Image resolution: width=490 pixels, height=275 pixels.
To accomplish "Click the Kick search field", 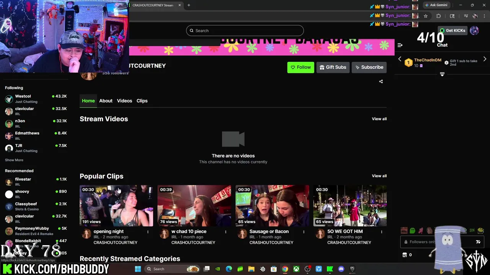I will pos(245,31).
